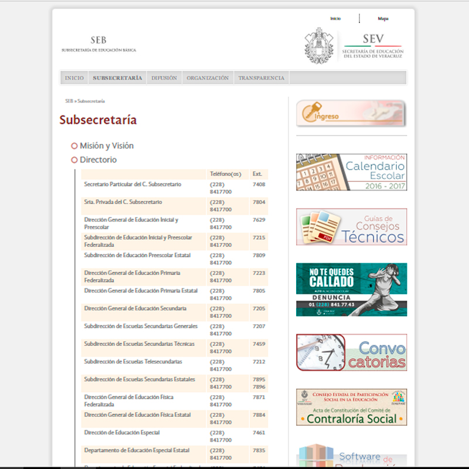The height and width of the screenshot is (469, 469).
Task: Open the Convocatorias clock banner
Action: (x=351, y=352)
